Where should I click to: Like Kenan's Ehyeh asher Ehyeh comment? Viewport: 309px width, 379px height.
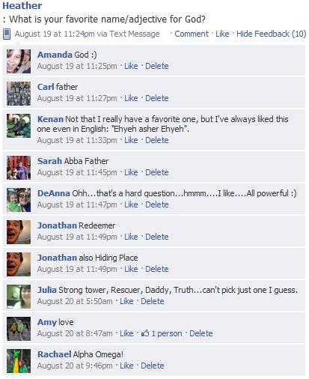(131, 140)
